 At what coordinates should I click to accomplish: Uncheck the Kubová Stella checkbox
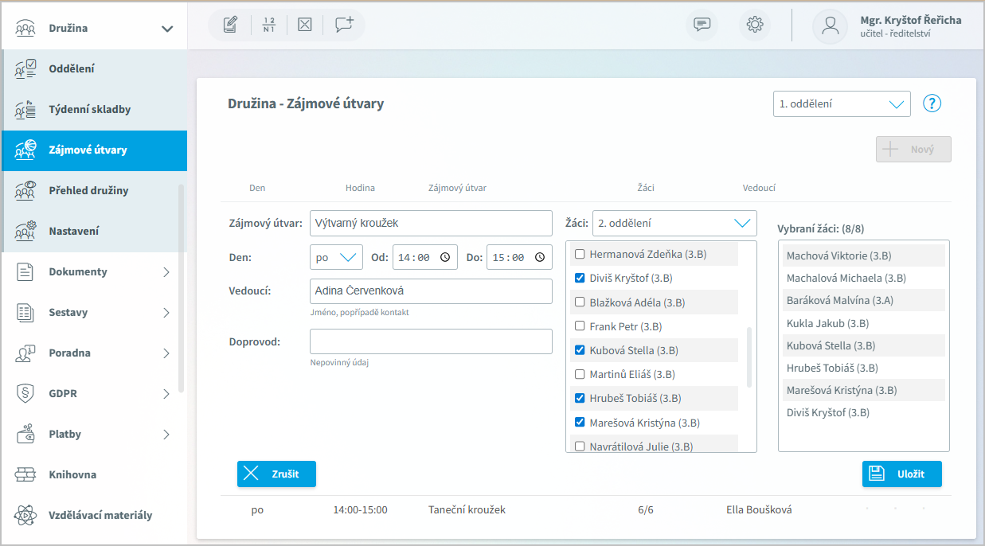pyautogui.click(x=580, y=350)
